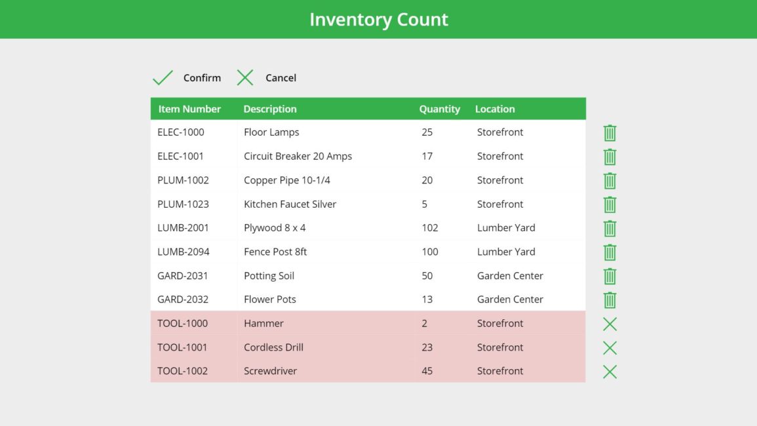Click the green checkmark beside Confirm

click(x=162, y=77)
